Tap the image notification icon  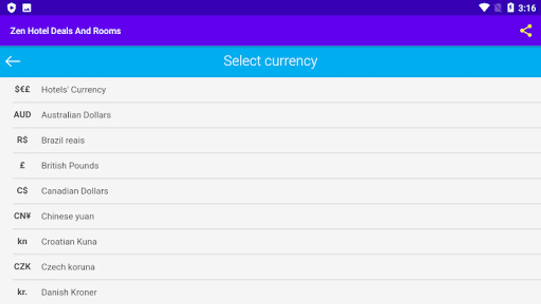click(27, 7)
